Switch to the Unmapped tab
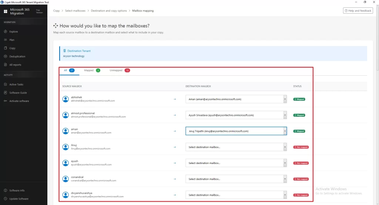379x205 pixels. point(120,71)
